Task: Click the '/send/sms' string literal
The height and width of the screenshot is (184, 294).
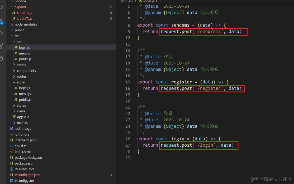Action: (x=209, y=31)
